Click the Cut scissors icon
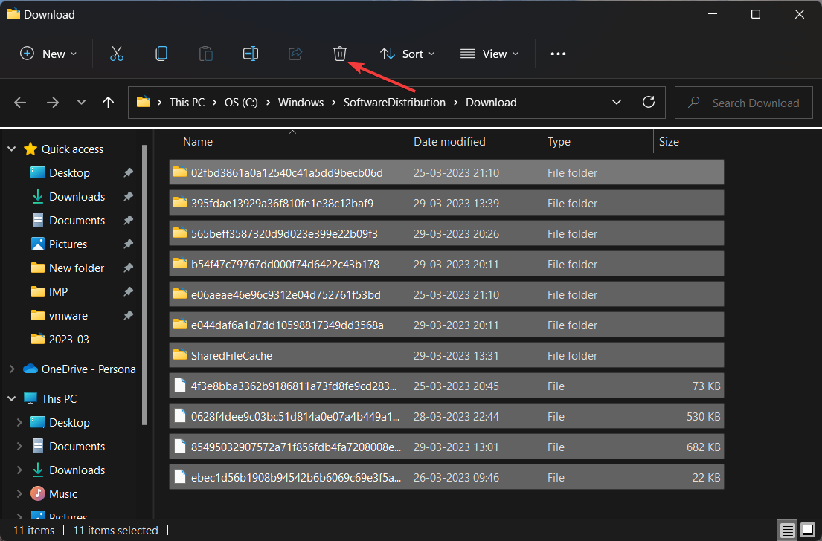The image size is (822, 541). pyautogui.click(x=116, y=54)
